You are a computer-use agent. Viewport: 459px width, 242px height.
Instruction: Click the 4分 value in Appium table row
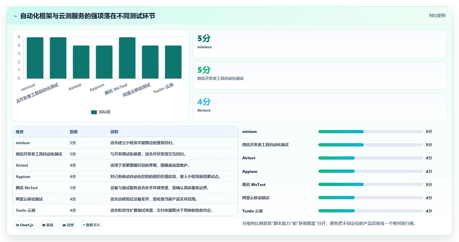click(x=73, y=177)
